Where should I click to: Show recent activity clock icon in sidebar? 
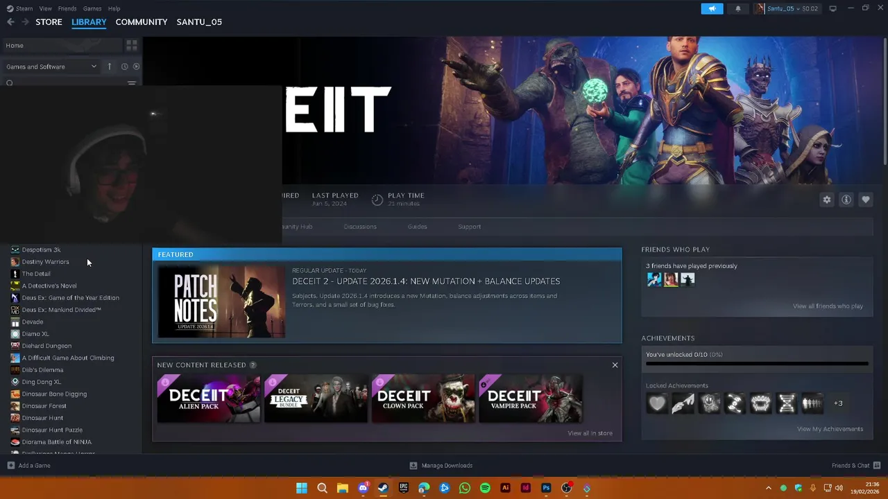(x=124, y=67)
